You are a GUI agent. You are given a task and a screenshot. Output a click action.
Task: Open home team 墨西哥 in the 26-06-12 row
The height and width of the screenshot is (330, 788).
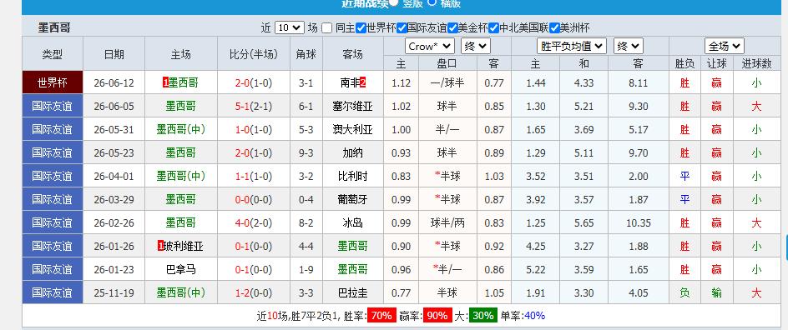coord(183,82)
